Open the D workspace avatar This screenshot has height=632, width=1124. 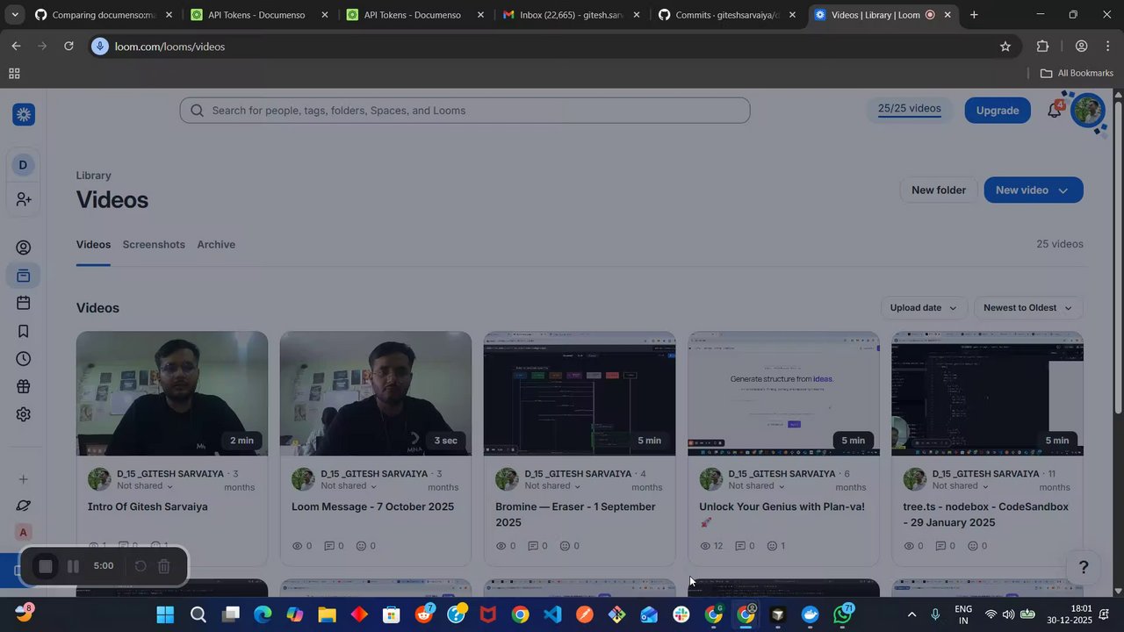[x=24, y=165]
